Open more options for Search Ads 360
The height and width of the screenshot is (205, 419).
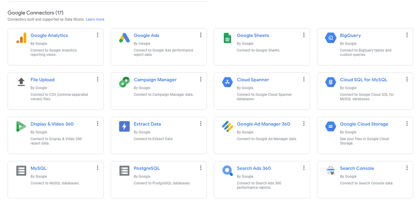(304, 168)
